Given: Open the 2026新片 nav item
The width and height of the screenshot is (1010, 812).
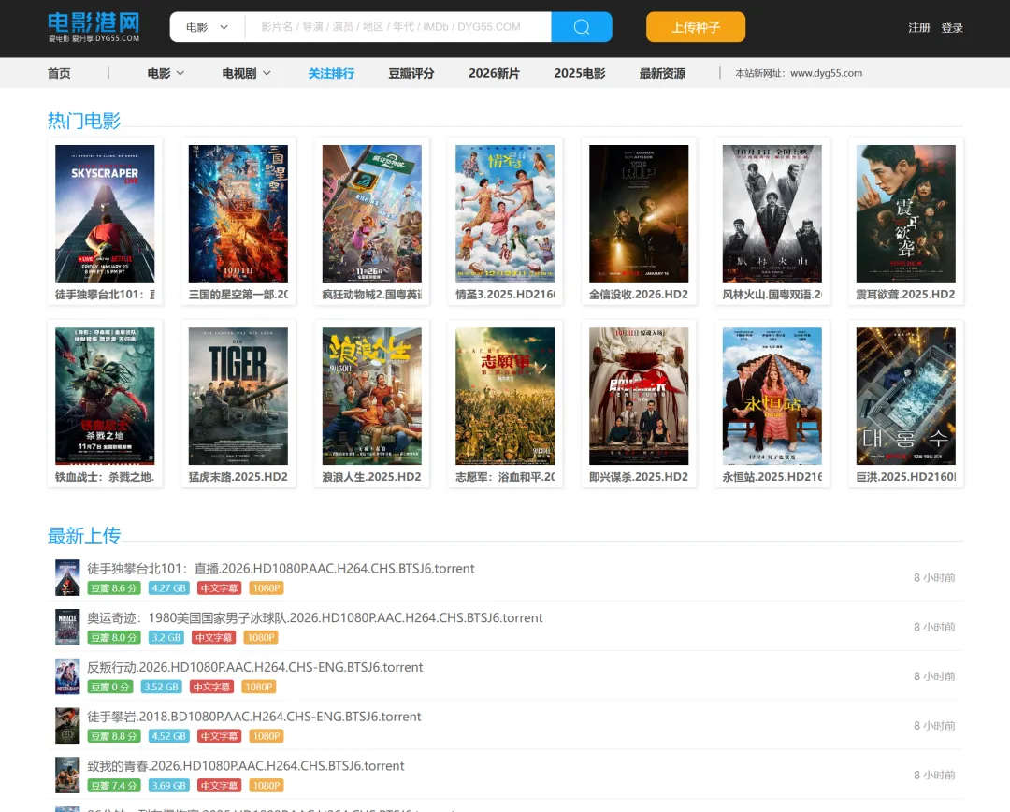Looking at the screenshot, I should pos(494,74).
